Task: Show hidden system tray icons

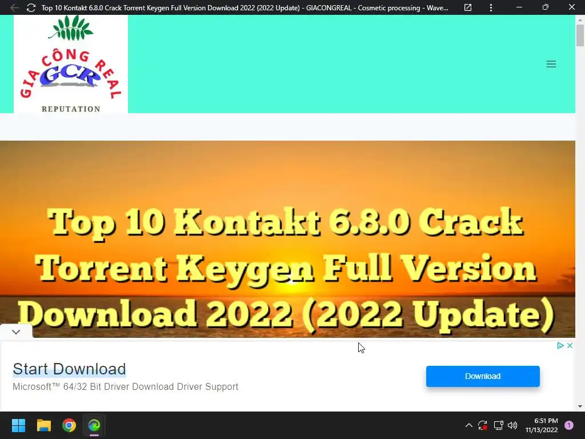Action: click(469, 425)
